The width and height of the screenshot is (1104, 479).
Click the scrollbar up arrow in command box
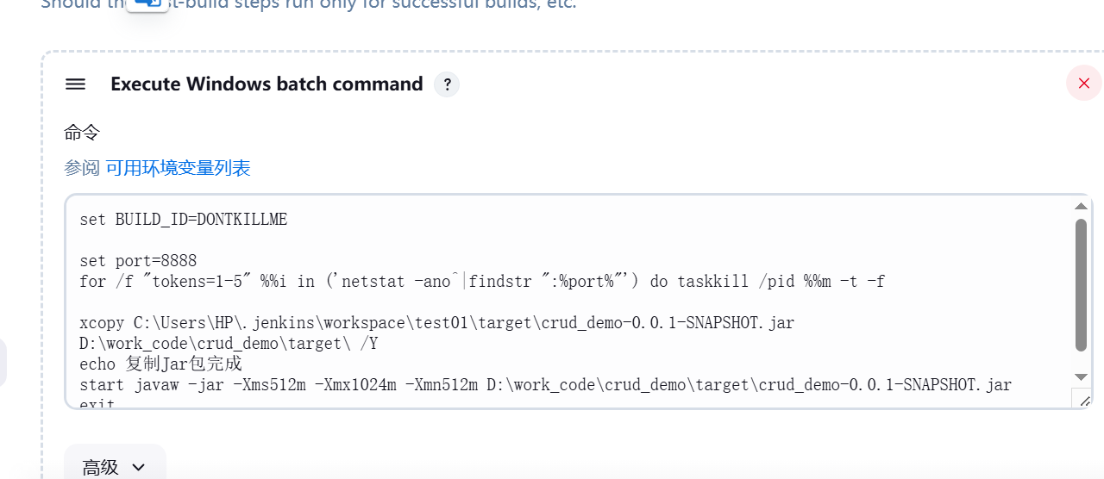click(x=1081, y=206)
